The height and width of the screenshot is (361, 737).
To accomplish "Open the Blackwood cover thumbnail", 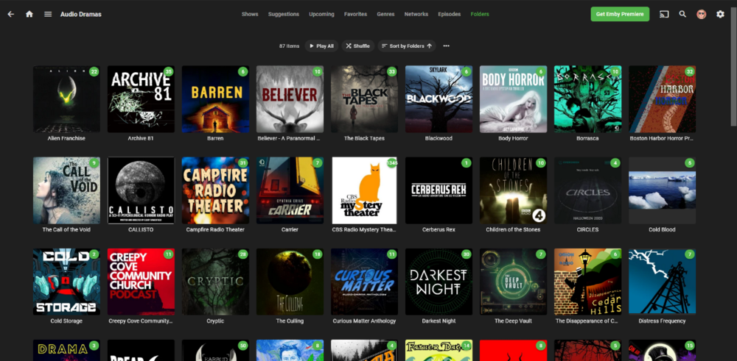I will pos(439,99).
